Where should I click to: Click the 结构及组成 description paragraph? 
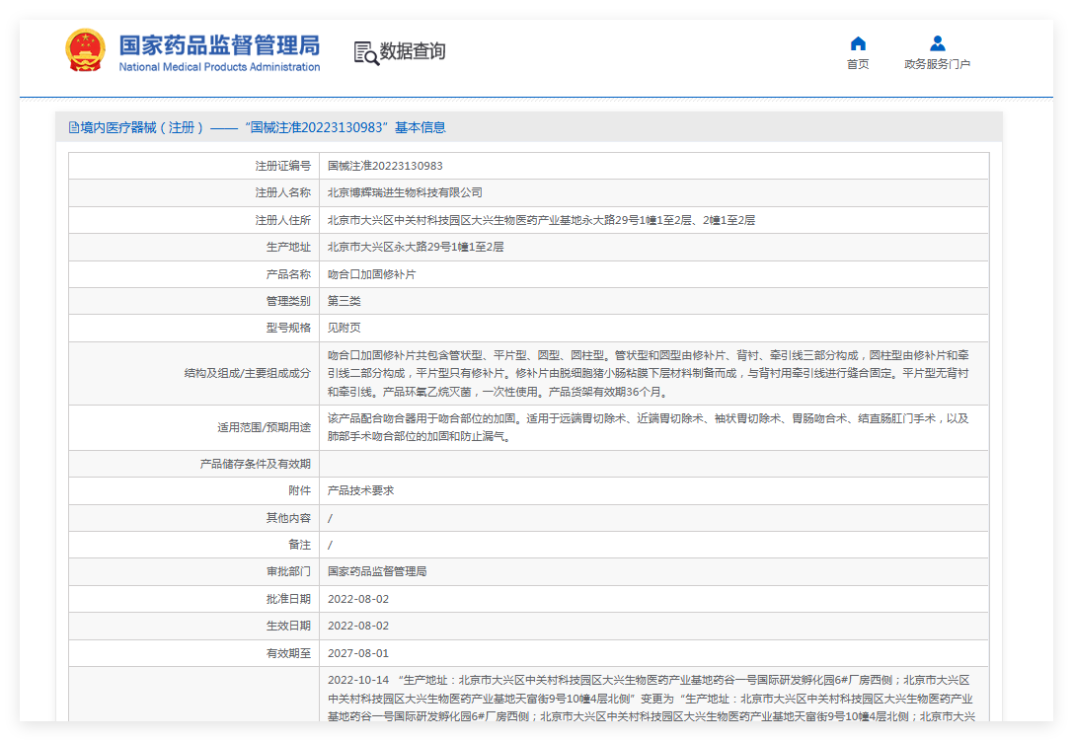(x=648, y=374)
